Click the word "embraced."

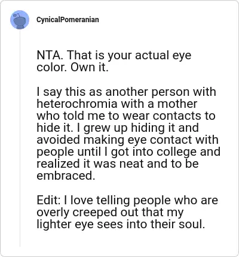pyautogui.click(x=66, y=176)
